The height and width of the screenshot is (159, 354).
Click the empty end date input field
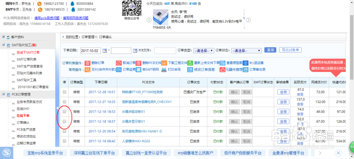click(121, 51)
